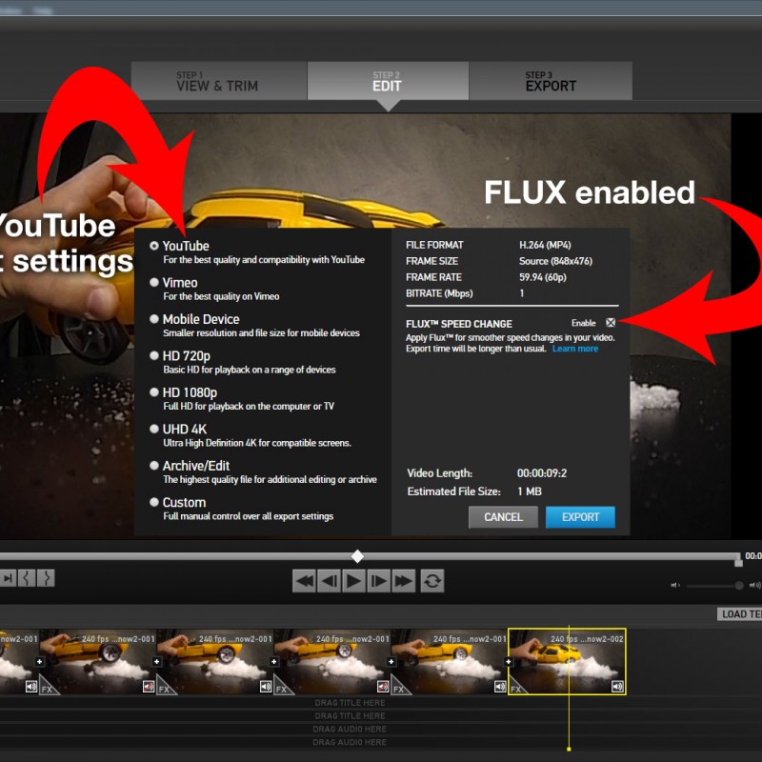The image size is (762, 762).
Task: Toggle the loop playback icon
Action: click(x=431, y=580)
